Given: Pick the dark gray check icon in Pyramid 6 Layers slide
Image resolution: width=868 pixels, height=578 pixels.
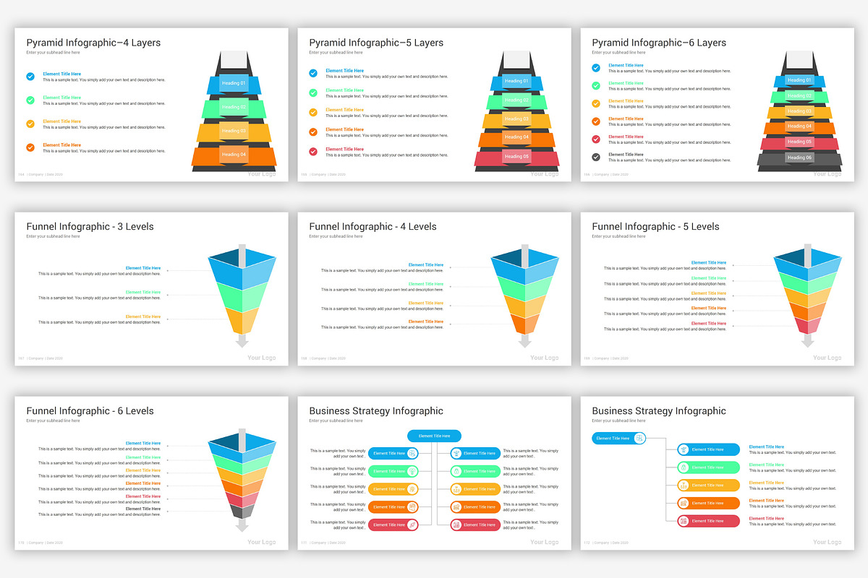Looking at the screenshot, I should pos(596,157).
